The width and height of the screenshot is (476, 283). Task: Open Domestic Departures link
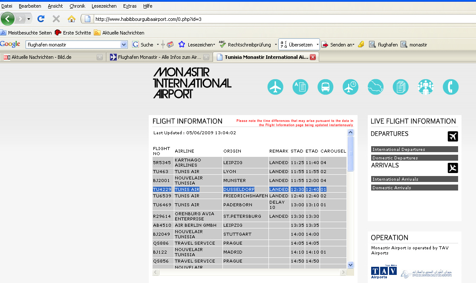(x=414, y=158)
